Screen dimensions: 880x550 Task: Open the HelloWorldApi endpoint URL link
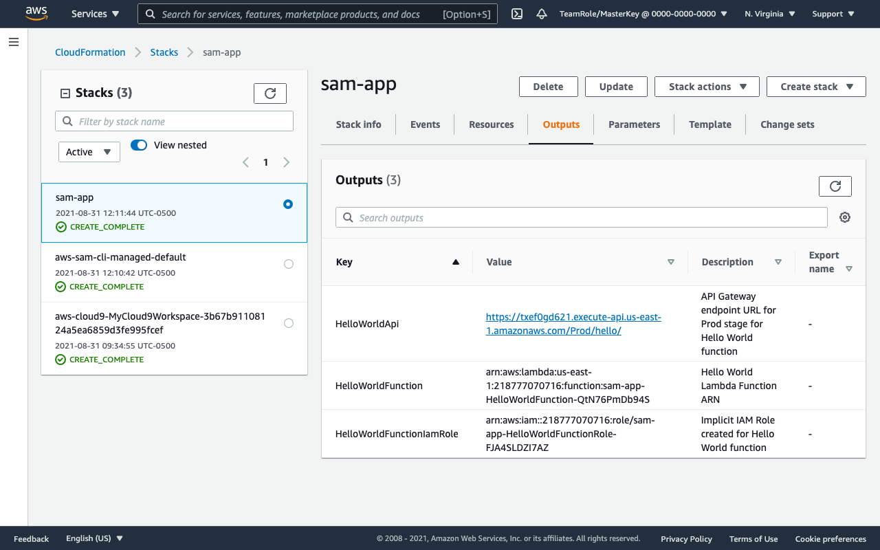point(573,324)
